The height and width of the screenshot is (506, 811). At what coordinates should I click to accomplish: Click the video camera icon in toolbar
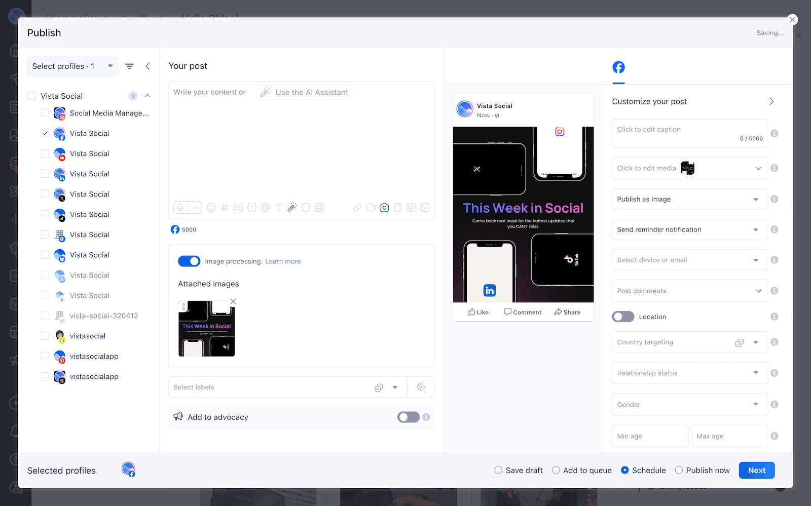coord(371,208)
